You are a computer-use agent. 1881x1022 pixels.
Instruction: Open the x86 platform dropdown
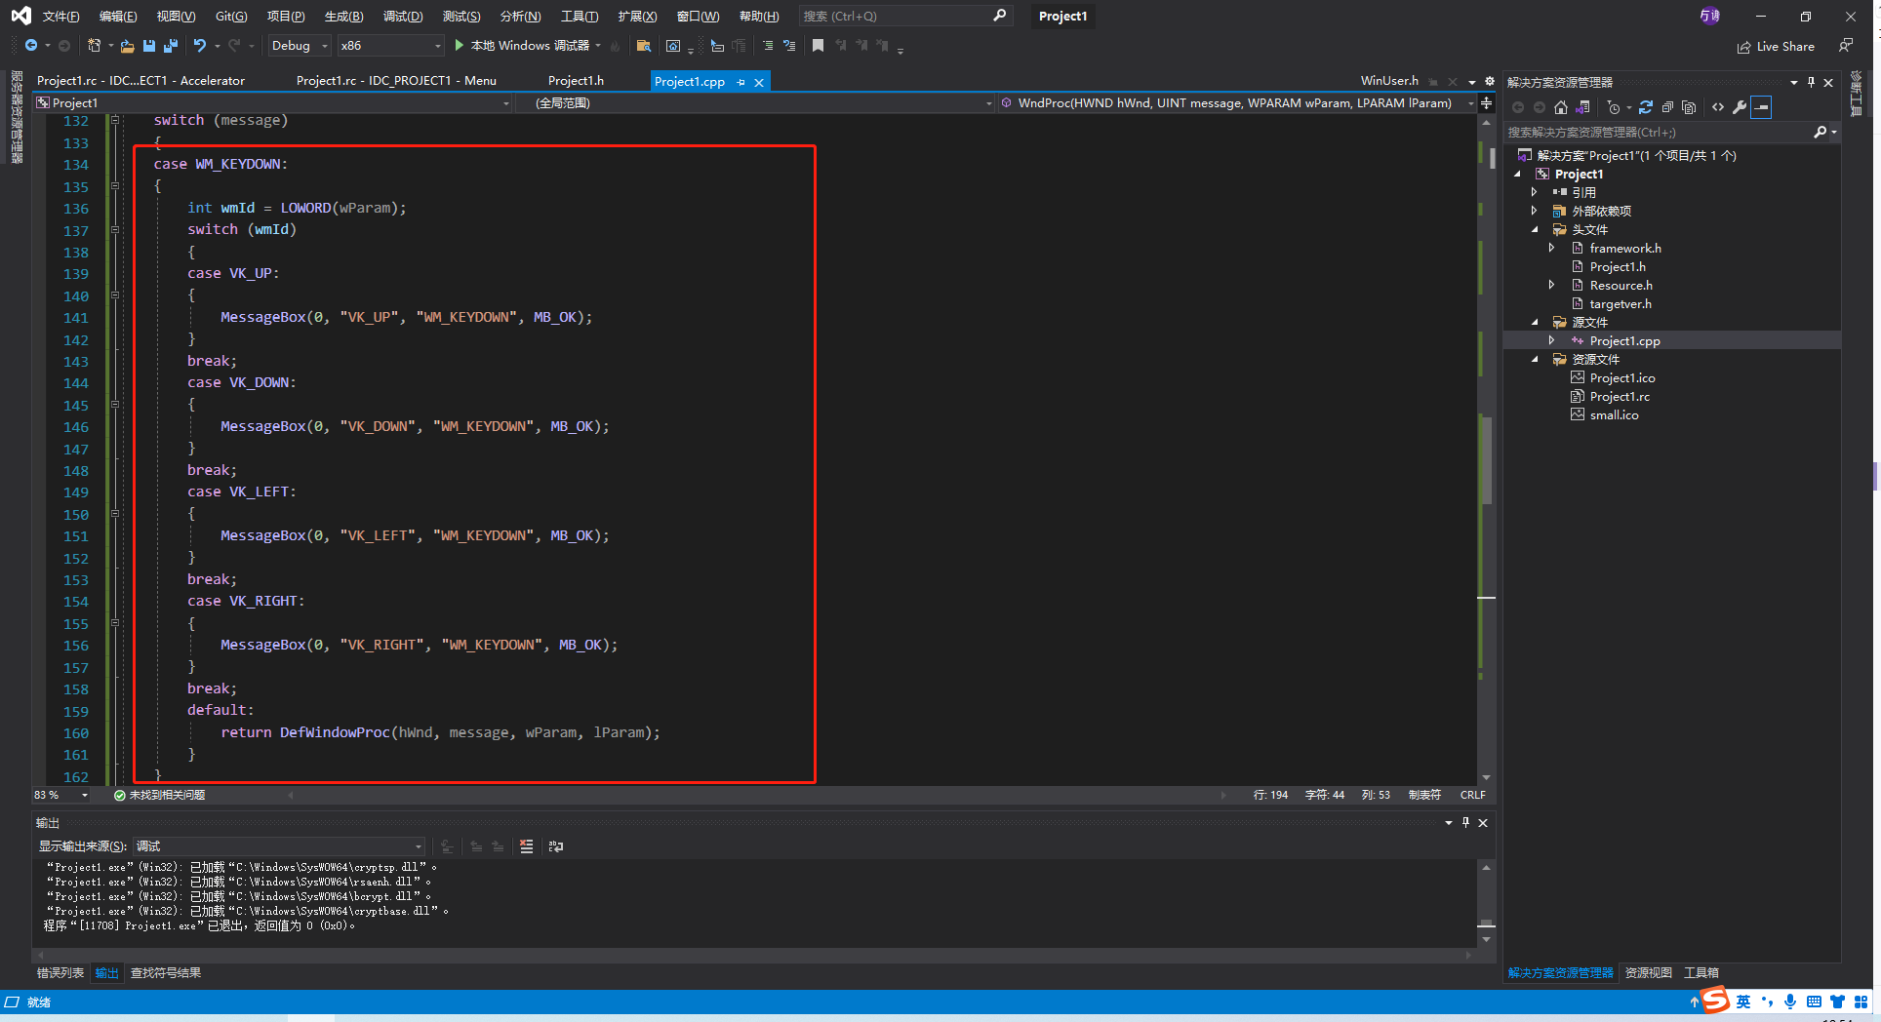click(390, 46)
